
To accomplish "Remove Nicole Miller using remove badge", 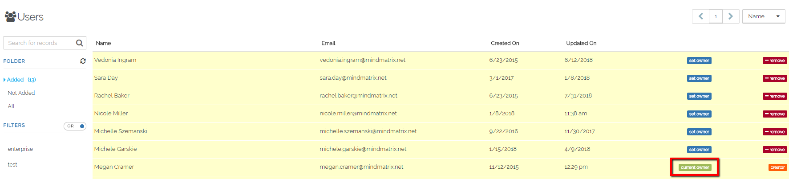I will click(x=775, y=114).
